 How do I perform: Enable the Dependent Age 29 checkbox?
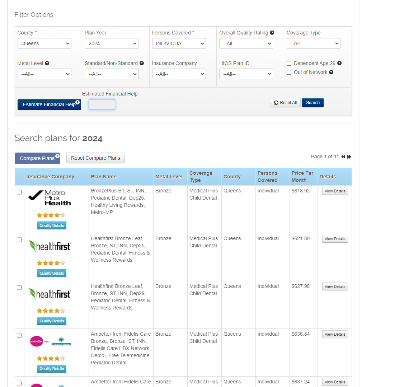(x=289, y=64)
